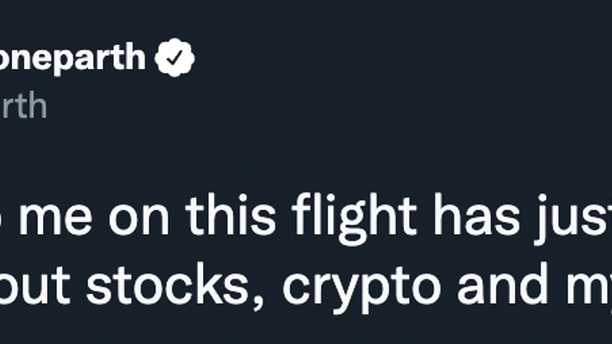
Task: Open the gray username handle under the name
Action: click(23, 106)
